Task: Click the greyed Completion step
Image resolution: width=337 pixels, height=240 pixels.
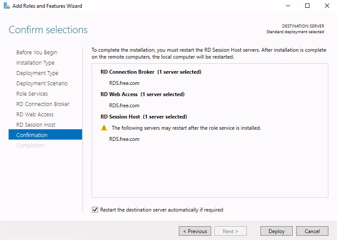Action: (x=30, y=146)
